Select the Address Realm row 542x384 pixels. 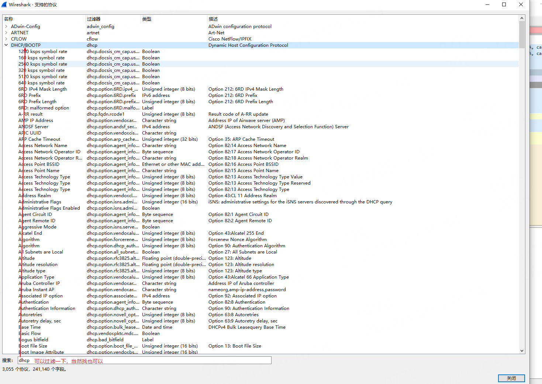(x=260, y=196)
